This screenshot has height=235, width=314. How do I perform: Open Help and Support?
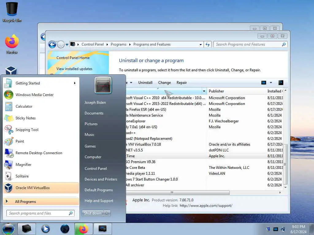coord(99,201)
